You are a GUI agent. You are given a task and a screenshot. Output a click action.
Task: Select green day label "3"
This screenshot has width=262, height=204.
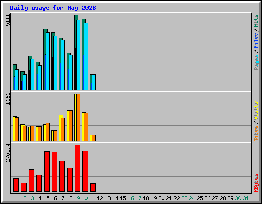coord(32,198)
